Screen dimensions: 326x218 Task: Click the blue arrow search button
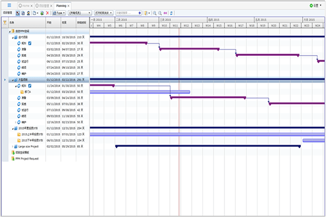point(139,13)
